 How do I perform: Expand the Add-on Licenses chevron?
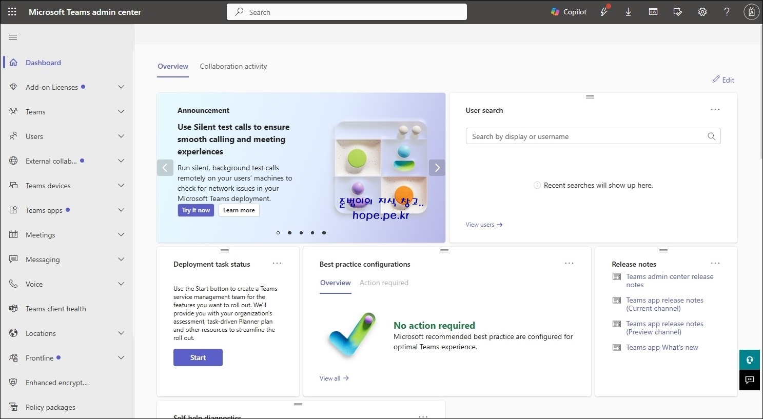121,87
